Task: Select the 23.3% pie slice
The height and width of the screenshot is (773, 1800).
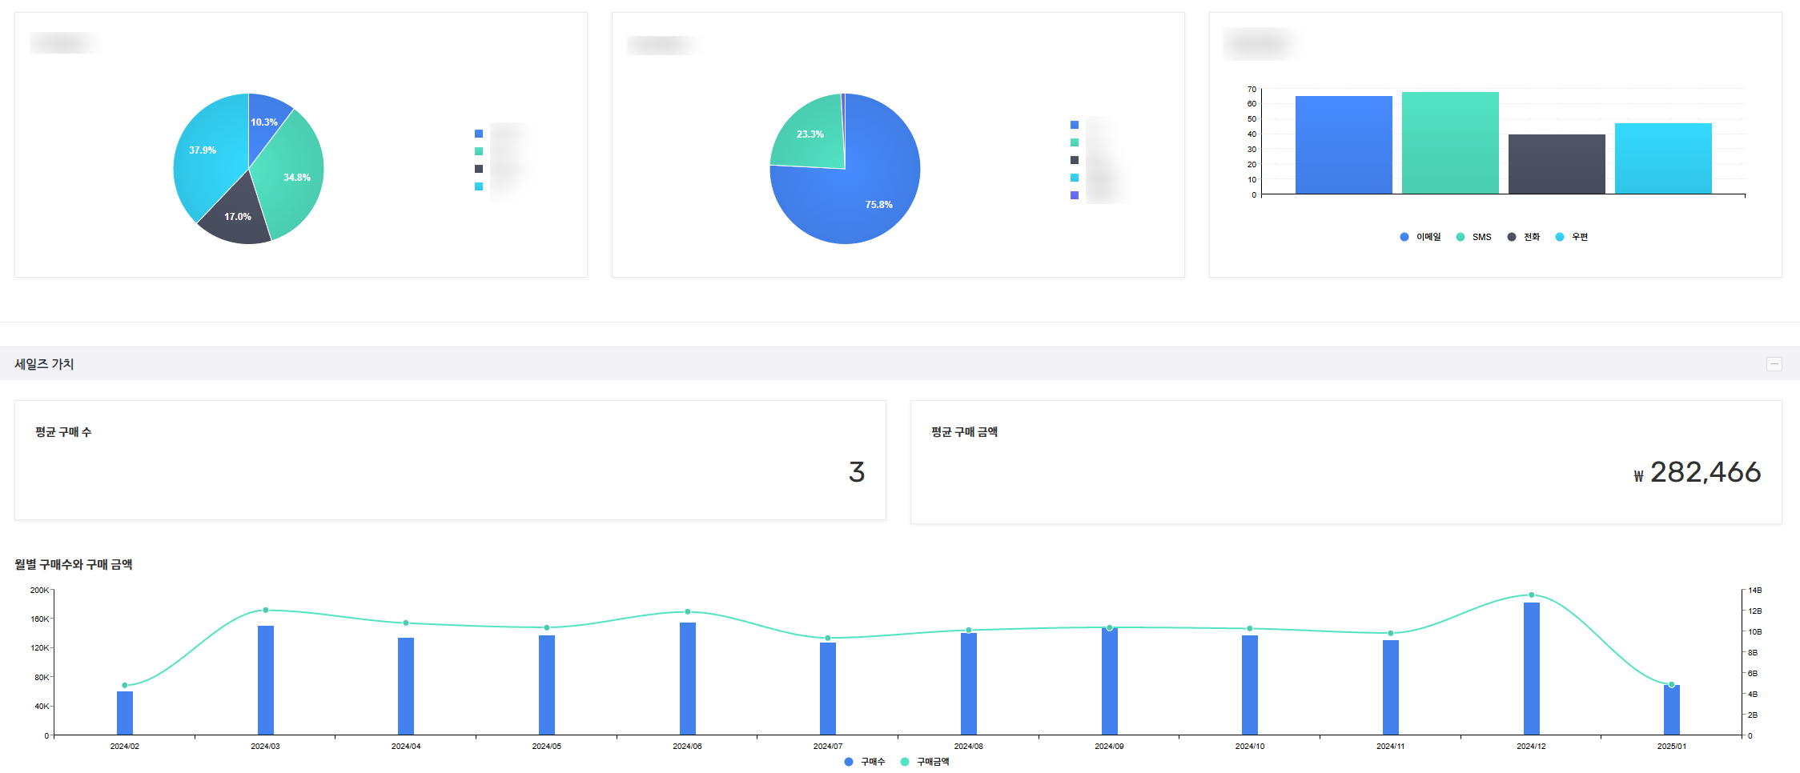Action: coord(810,136)
